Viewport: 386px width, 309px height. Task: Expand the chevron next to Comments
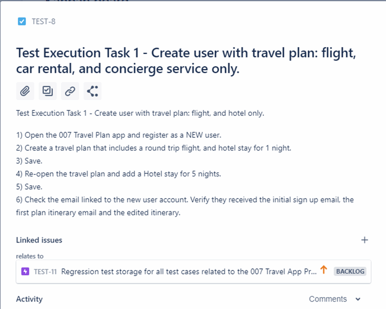point(358,299)
